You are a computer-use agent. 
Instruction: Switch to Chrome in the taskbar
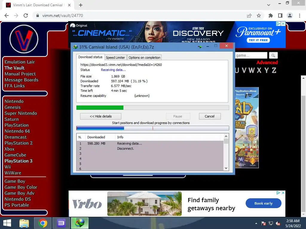(43, 223)
